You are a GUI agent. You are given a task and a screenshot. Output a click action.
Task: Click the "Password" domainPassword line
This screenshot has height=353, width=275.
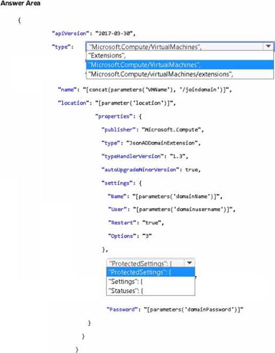175,309
